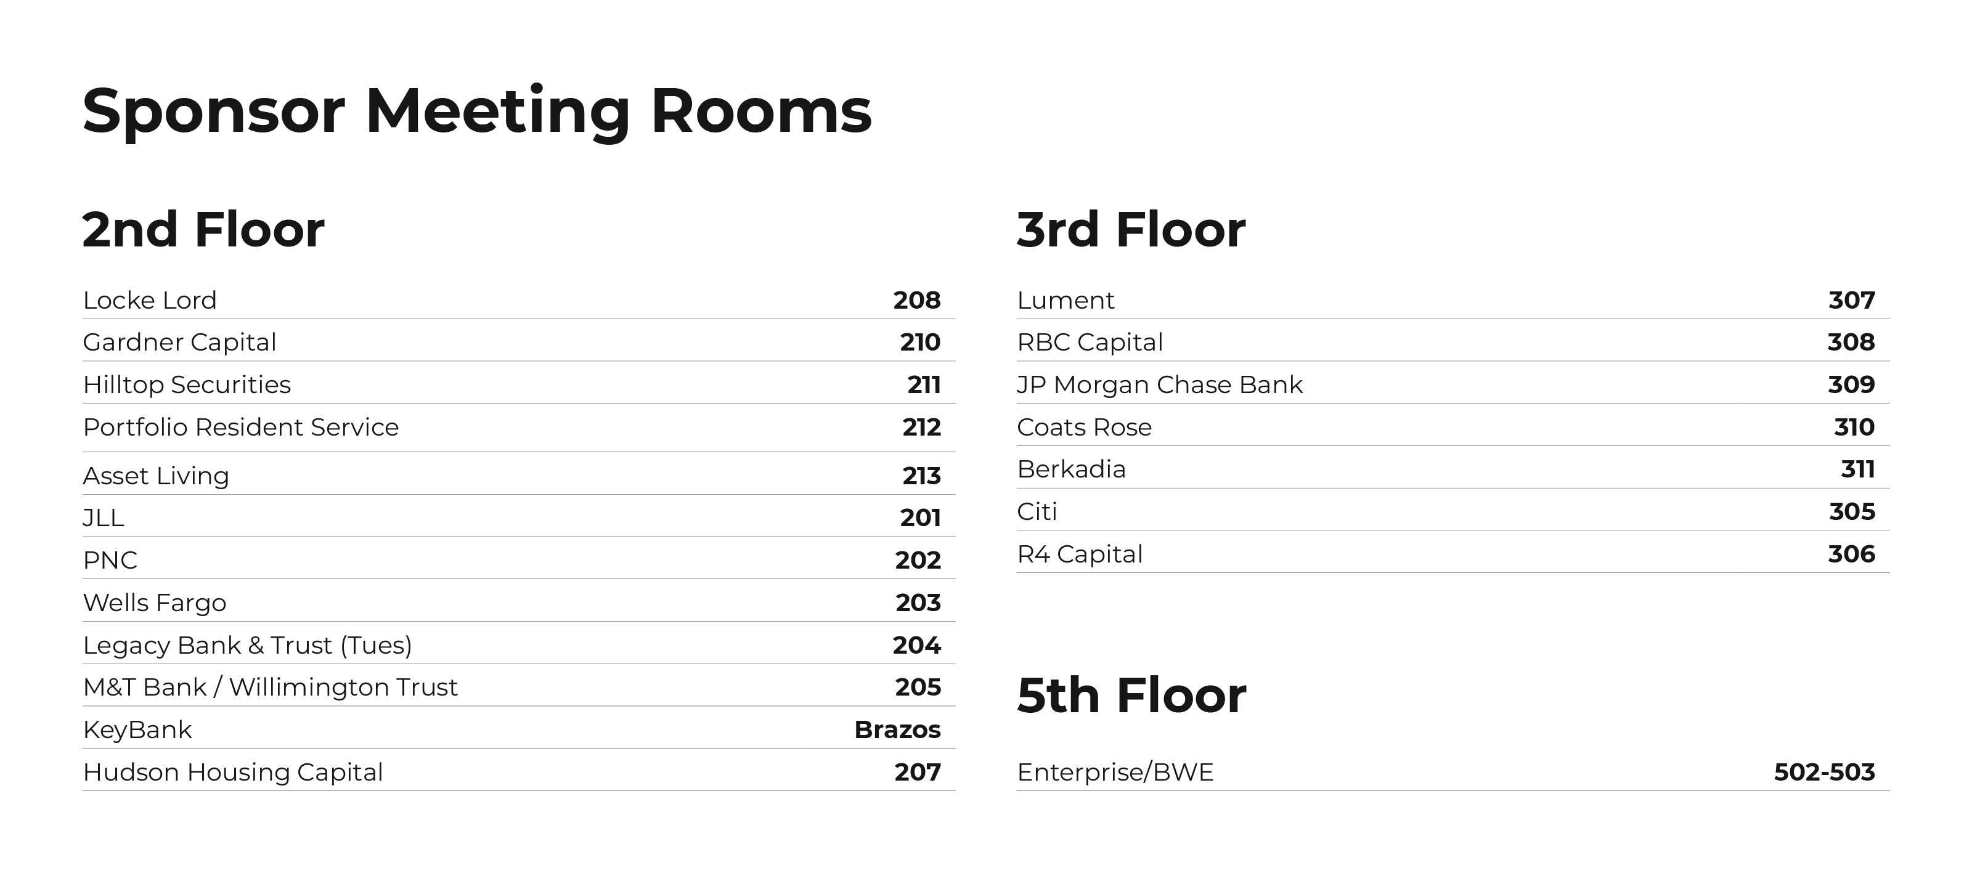Click room number 201 beside JLL
Screen dimensions: 1972x873
(920, 518)
